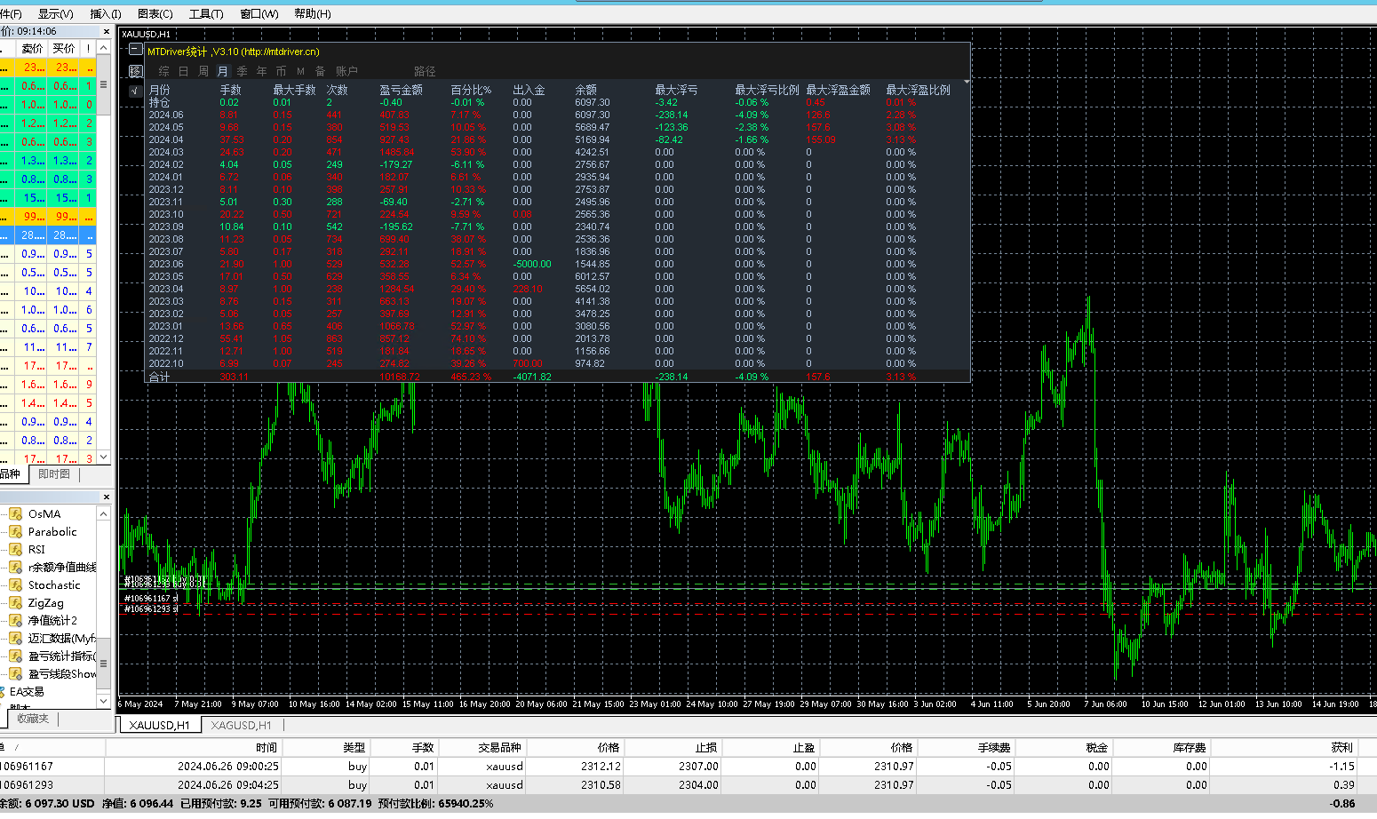
Task: Click the 备 button in stats panel
Action: [x=320, y=71]
